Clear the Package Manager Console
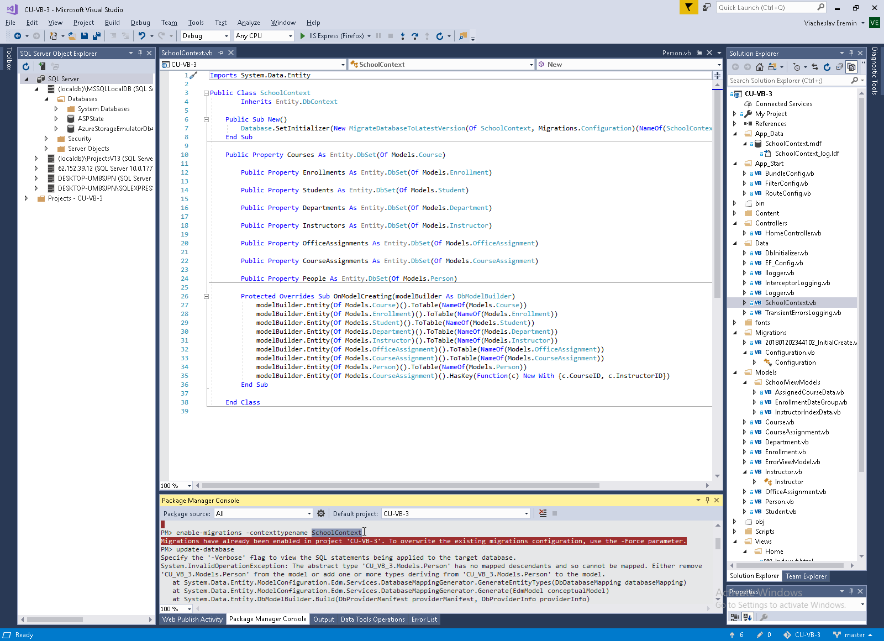 click(x=543, y=513)
